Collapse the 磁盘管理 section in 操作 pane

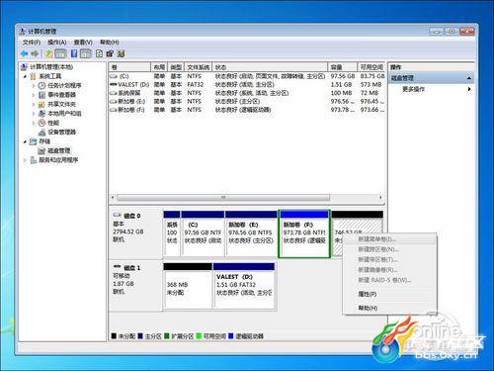tap(469, 78)
